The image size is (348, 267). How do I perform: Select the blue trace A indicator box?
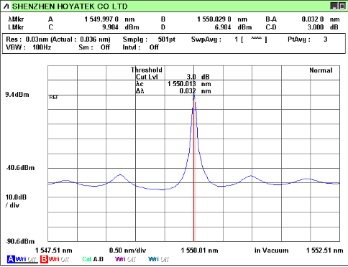point(11,259)
